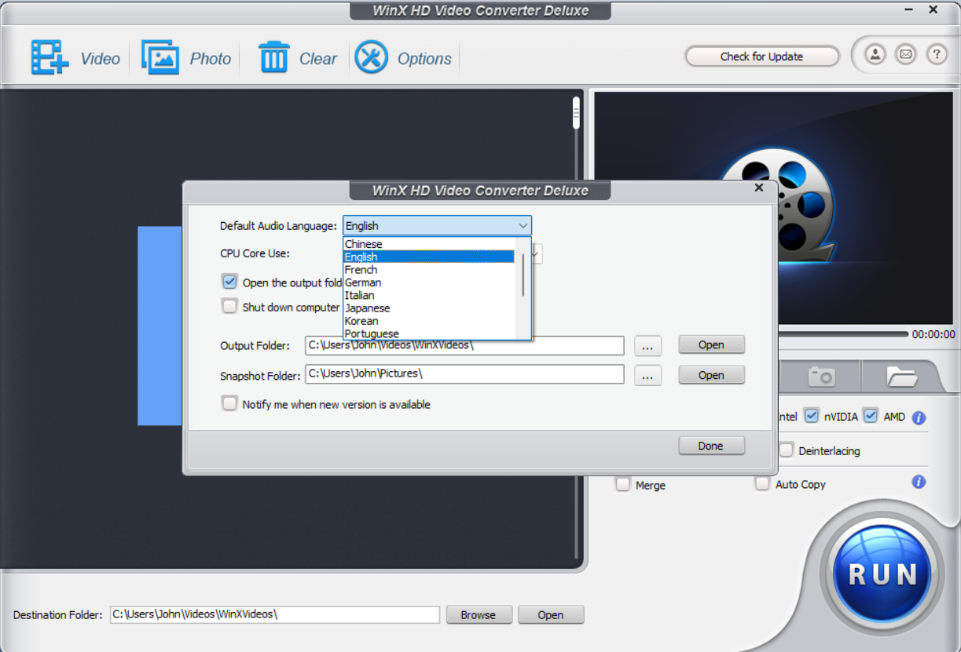Click Check for Update button

click(761, 56)
